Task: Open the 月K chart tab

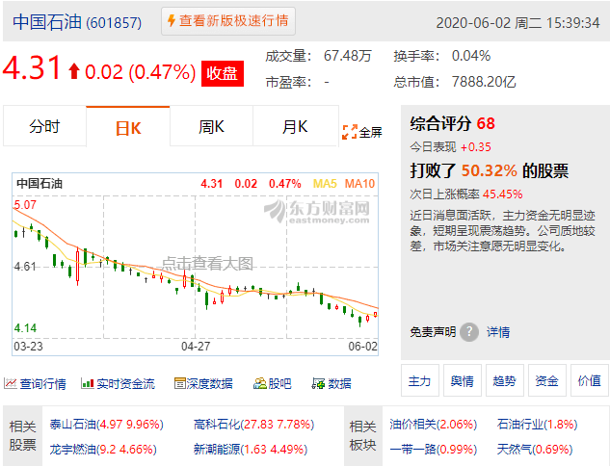Action: coord(295,126)
